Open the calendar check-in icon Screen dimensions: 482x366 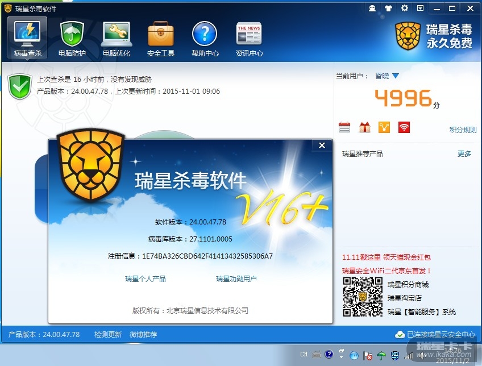pyautogui.click(x=344, y=127)
